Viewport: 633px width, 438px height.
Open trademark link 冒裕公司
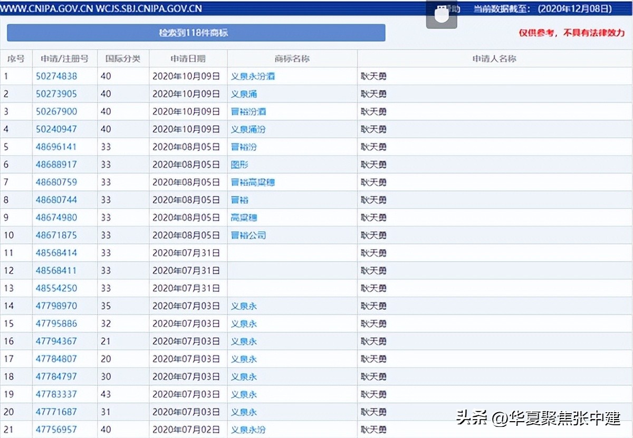[249, 235]
